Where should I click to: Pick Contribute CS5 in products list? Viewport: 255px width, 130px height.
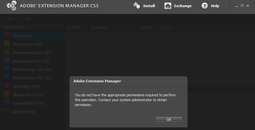pyautogui.click(x=28, y=103)
